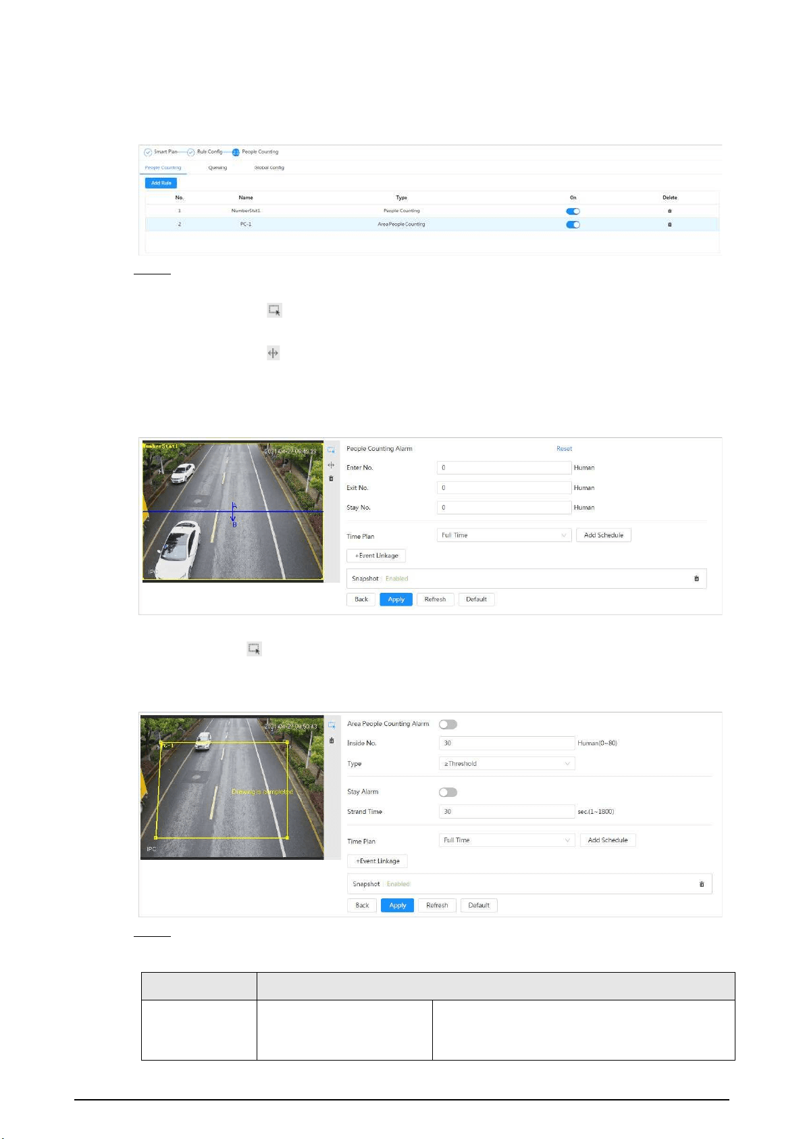
Task: Toggle the PC-1 rule On switch
Action: click(x=573, y=225)
